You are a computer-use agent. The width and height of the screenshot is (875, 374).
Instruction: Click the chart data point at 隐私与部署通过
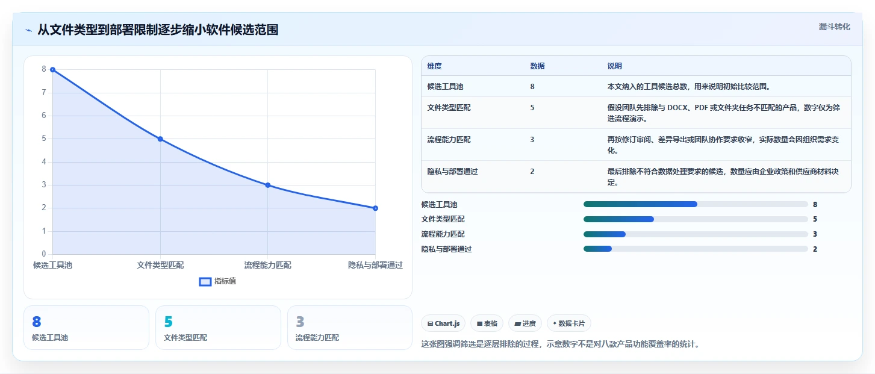click(375, 208)
